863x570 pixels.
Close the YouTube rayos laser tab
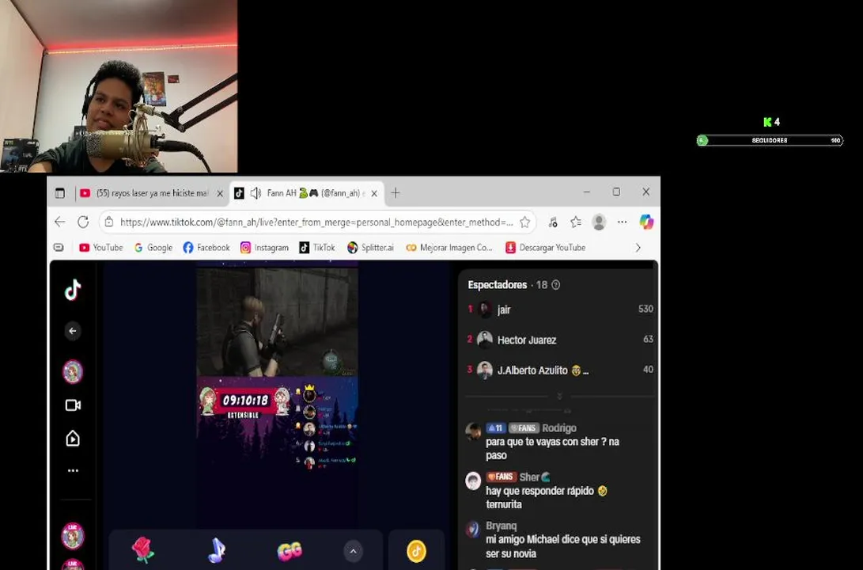[220, 193]
